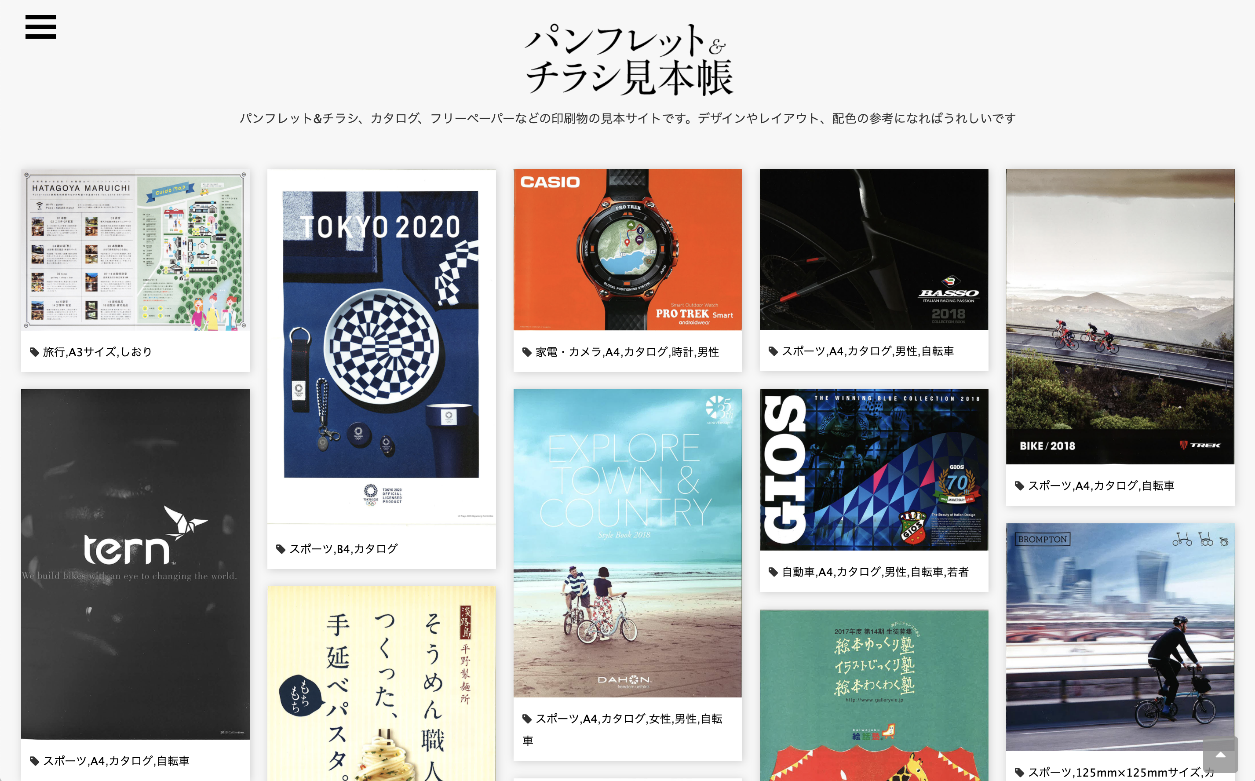The width and height of the screenshot is (1255, 781).
Task: Click the tag icon under CASIO catalog
Action: click(x=527, y=352)
